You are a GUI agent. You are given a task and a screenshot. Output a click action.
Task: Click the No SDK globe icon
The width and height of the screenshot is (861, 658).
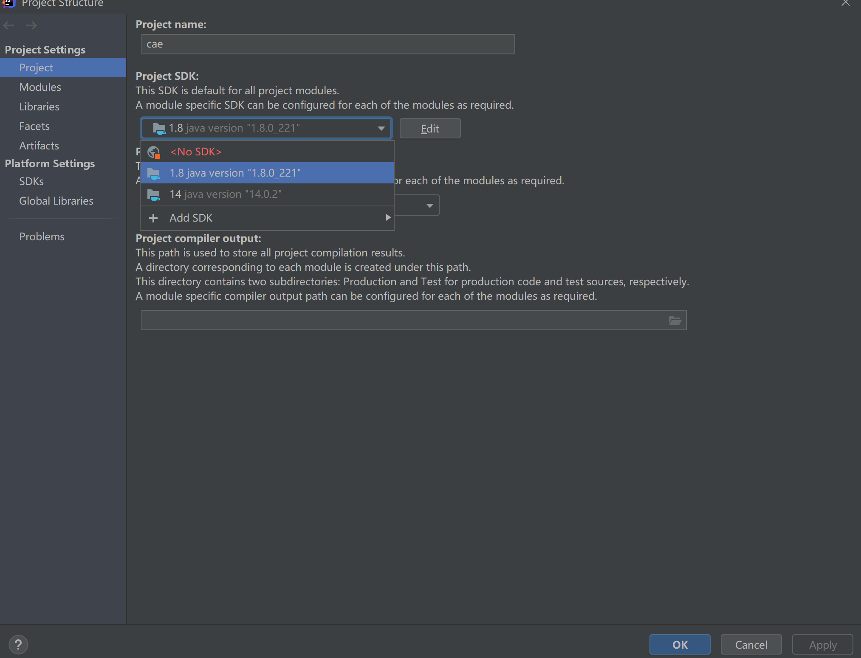tap(153, 152)
